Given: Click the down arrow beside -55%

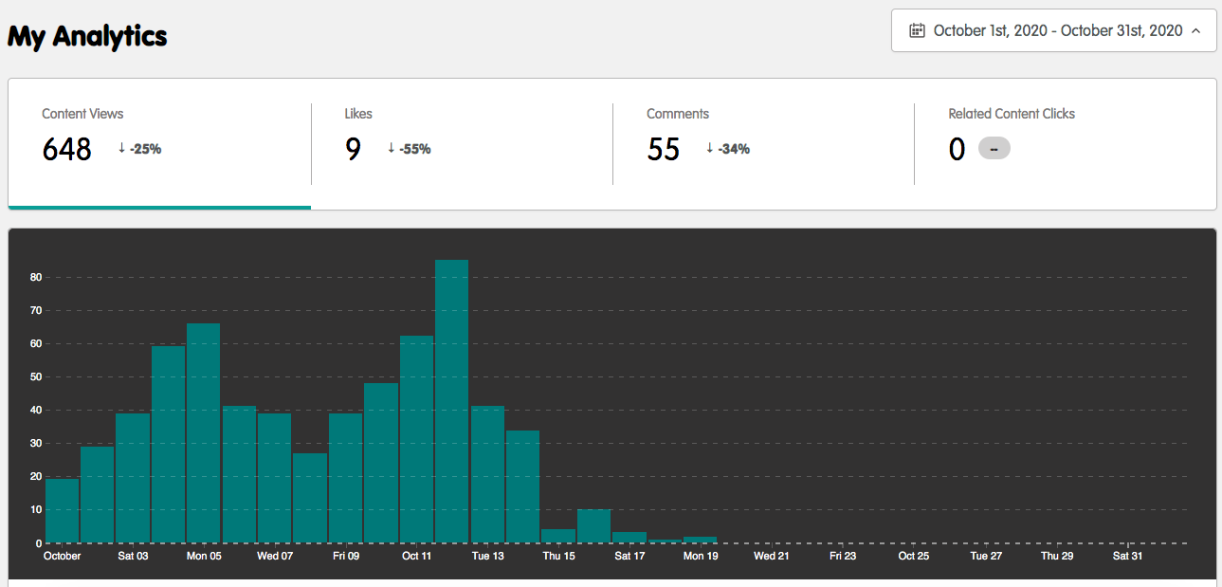Looking at the screenshot, I should (x=392, y=148).
